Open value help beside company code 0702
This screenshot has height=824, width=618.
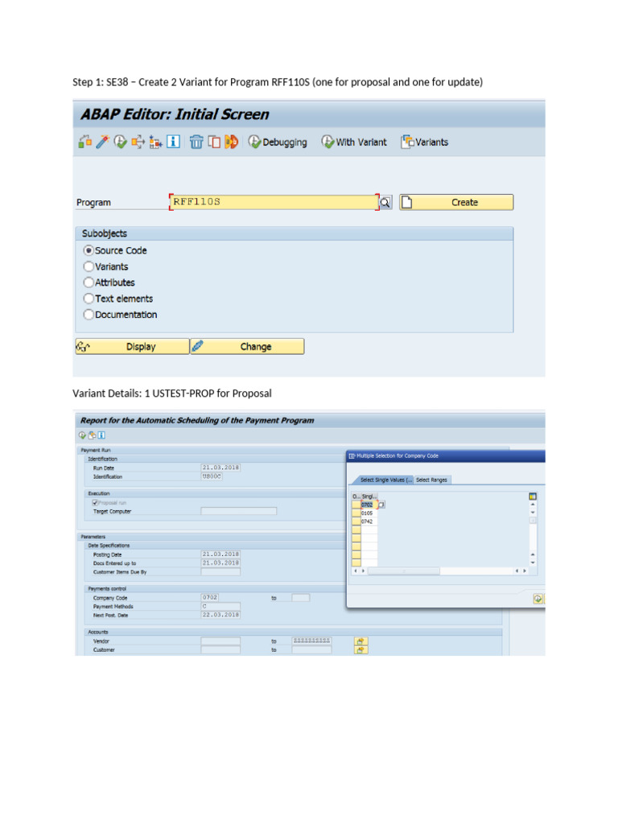point(381,505)
